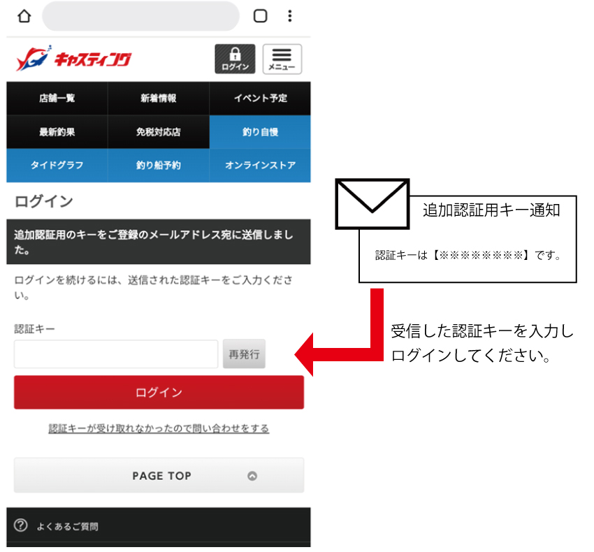Open the 免税対応店 navigation item
This screenshot has width=594, height=552.
pyautogui.click(x=158, y=132)
